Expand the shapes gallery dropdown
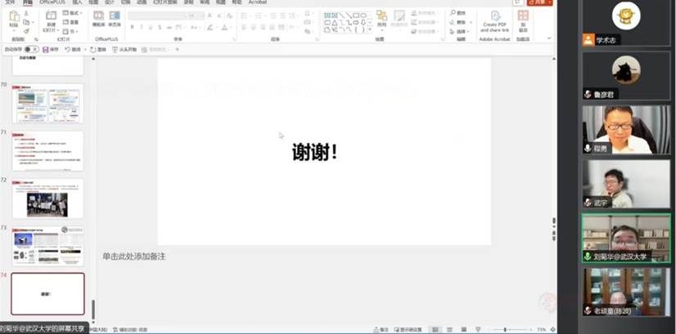 click(368, 31)
